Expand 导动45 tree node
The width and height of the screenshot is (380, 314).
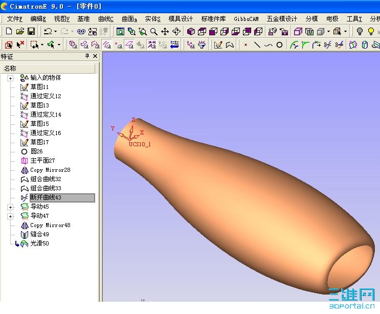coord(10,207)
